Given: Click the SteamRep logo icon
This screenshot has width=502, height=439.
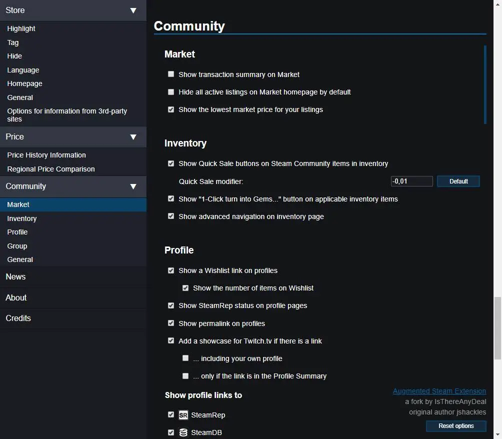Looking at the screenshot, I should point(183,415).
